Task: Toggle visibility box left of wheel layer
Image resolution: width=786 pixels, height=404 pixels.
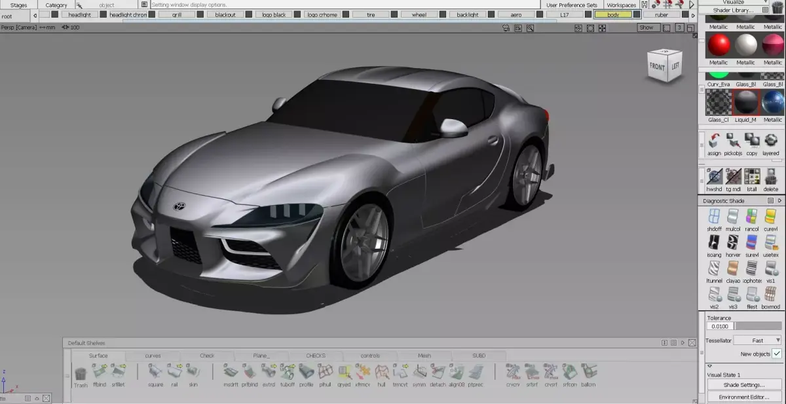Action: tap(394, 14)
